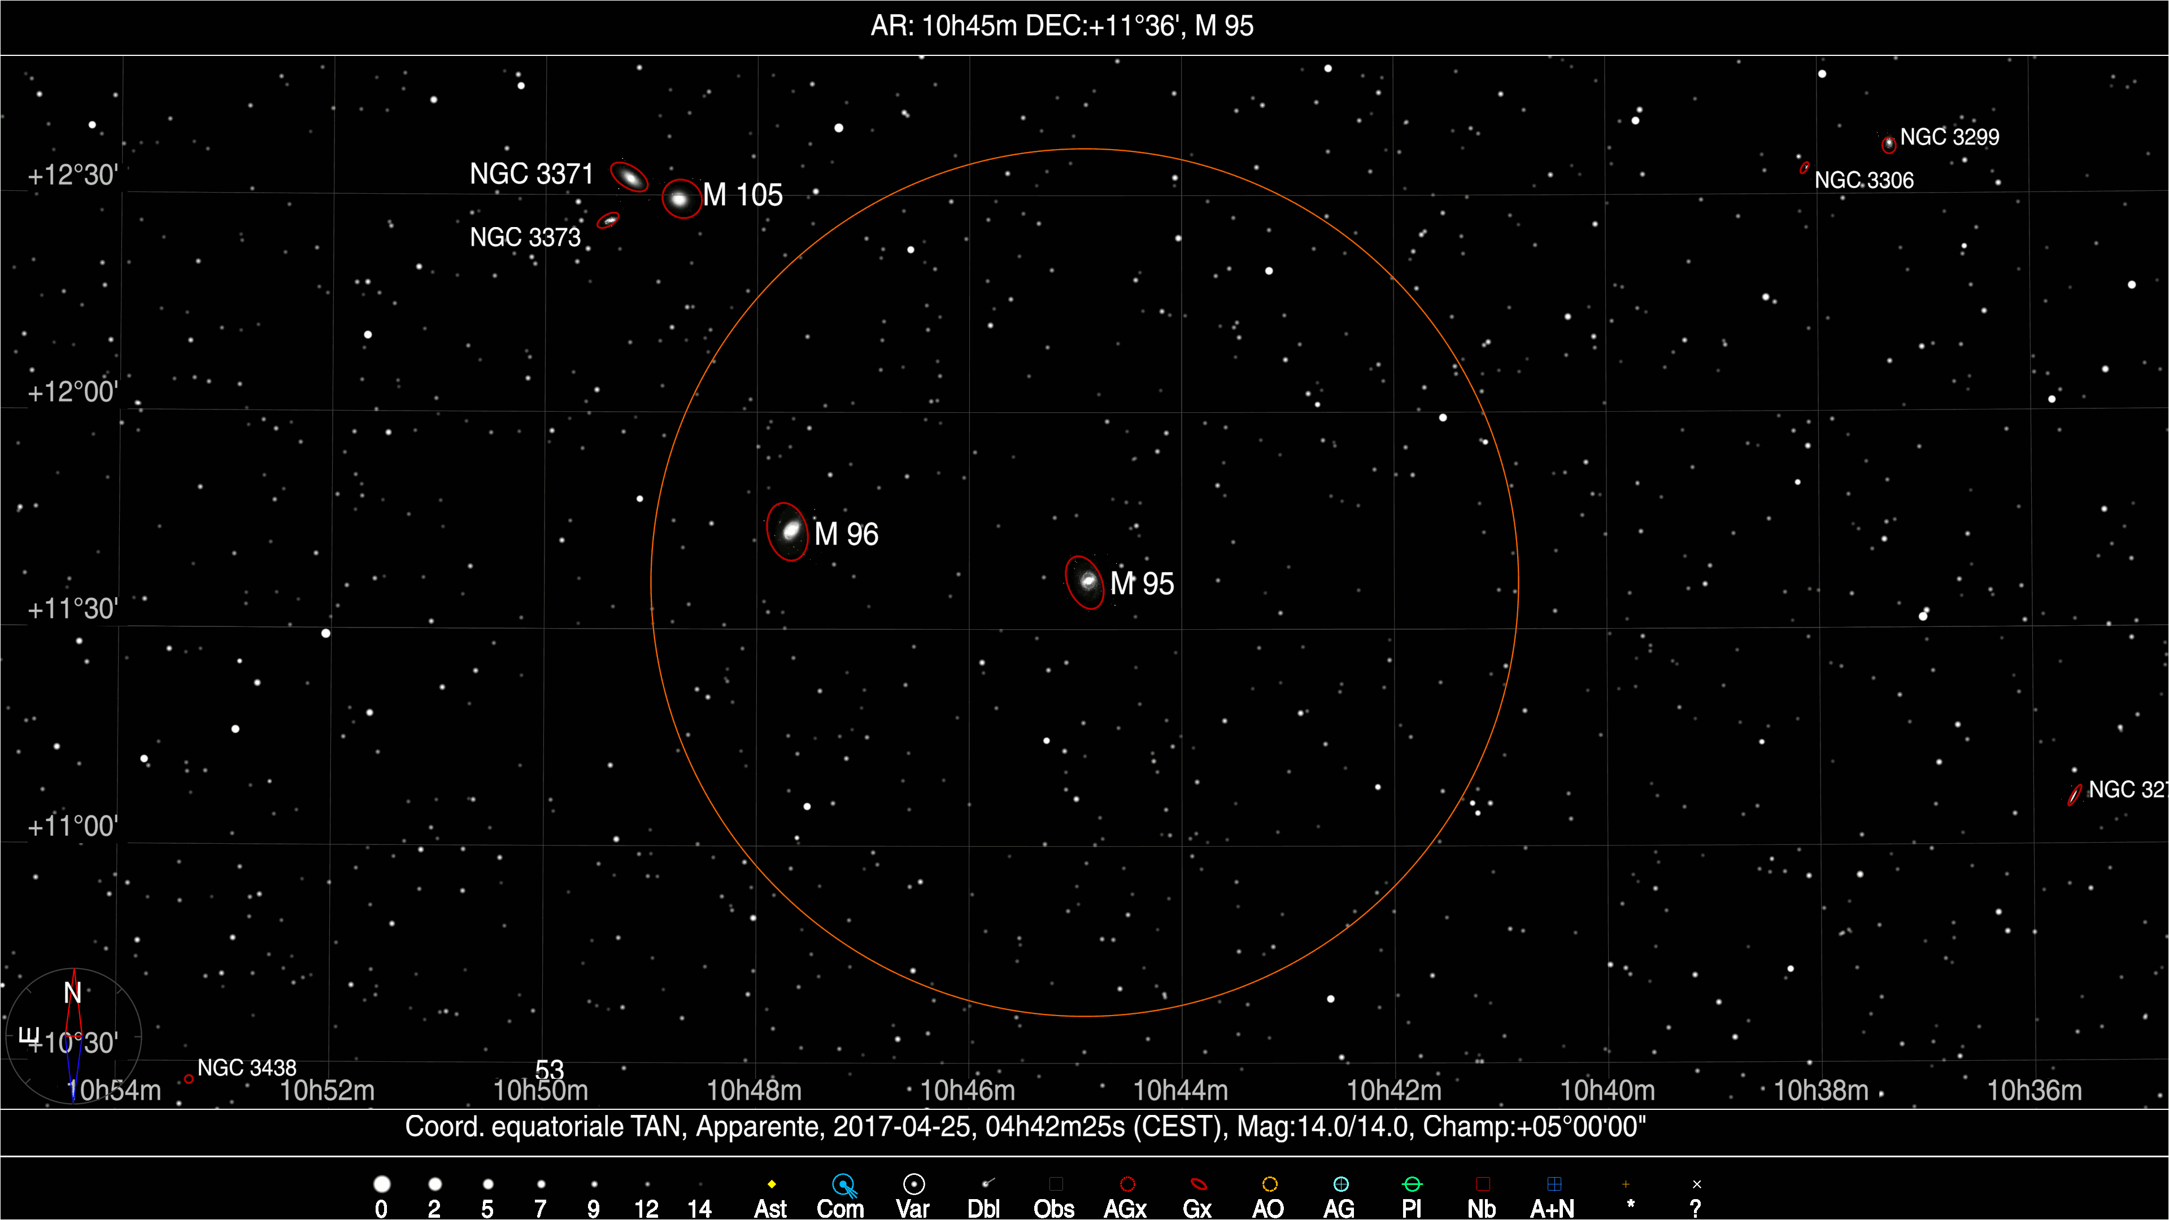Click the NGC 3299 galaxy marker

[x=1889, y=145]
